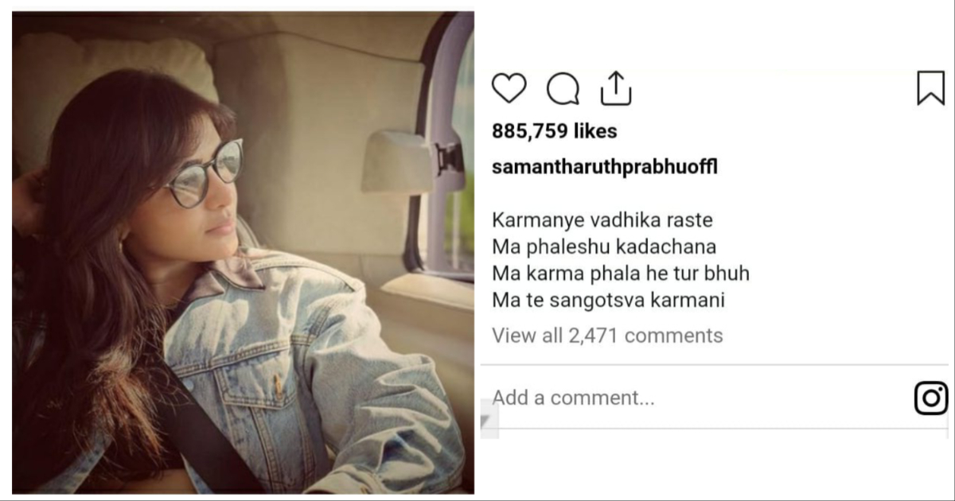This screenshot has width=955, height=501.
Task: Open the 885,759 likes list
Action: point(554,131)
